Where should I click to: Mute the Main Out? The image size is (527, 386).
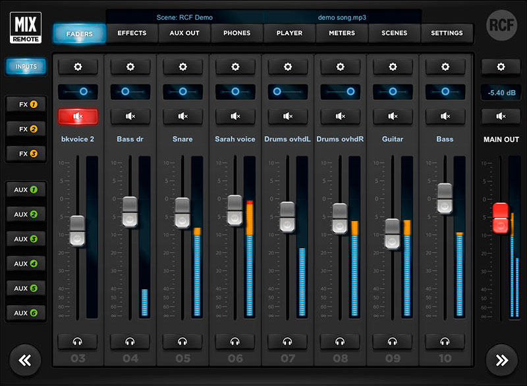pyautogui.click(x=501, y=116)
